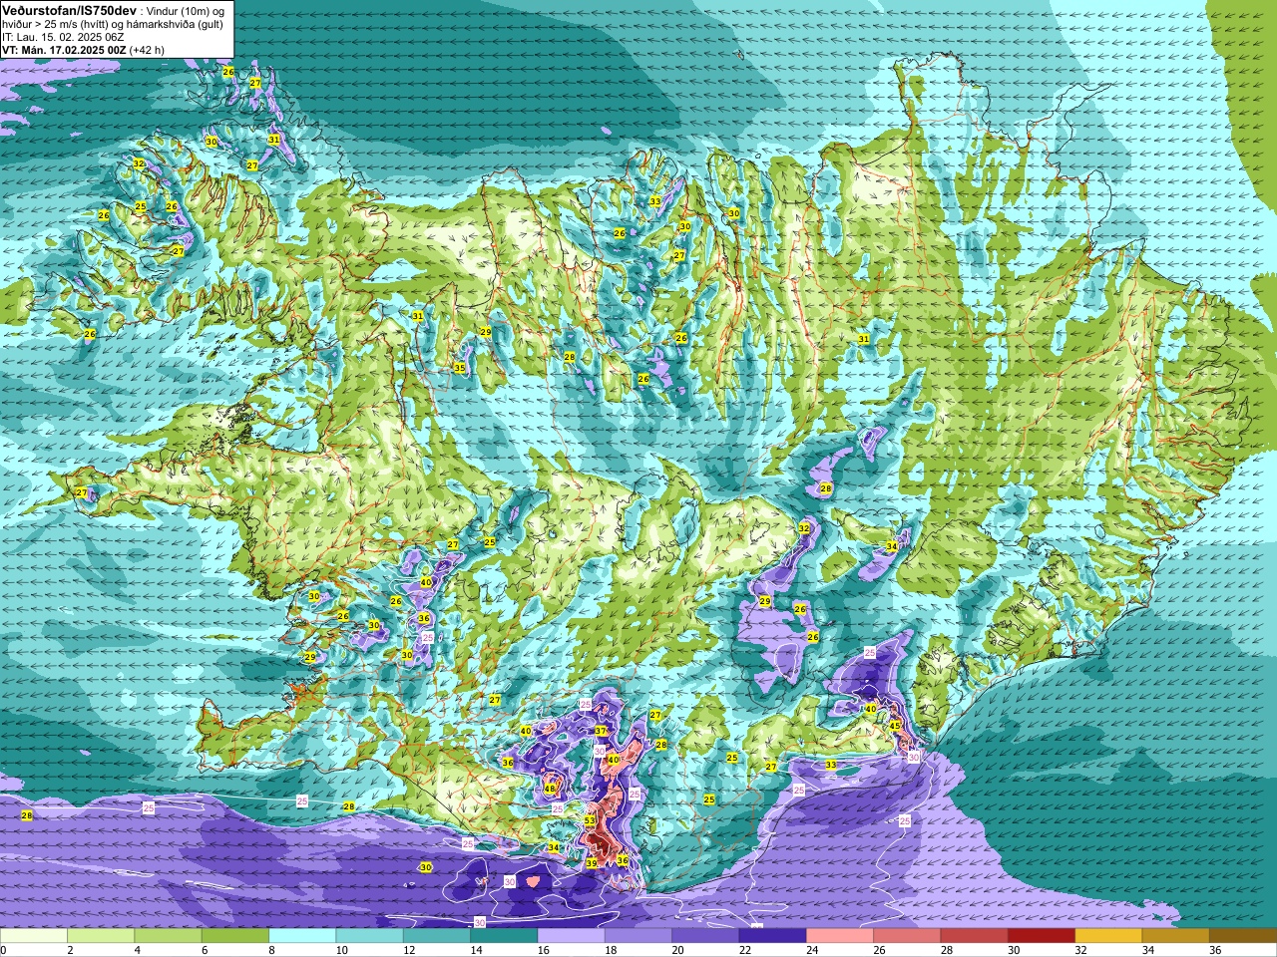This screenshot has height=957, width=1277.
Task: Click the 'IT: Lau. 15. 02. 2025 06Z' line
Action: 63,37
